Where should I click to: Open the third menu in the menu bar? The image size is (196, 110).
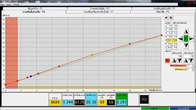pyautogui.click(x=16, y=5)
